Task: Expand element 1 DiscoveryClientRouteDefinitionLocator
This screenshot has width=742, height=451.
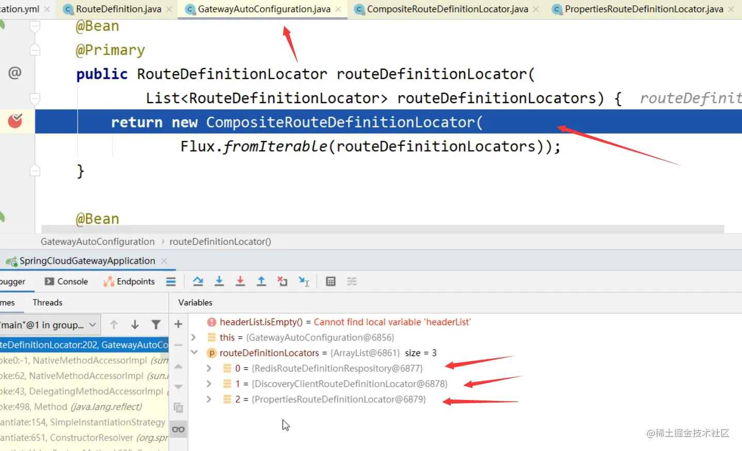Action: click(209, 384)
